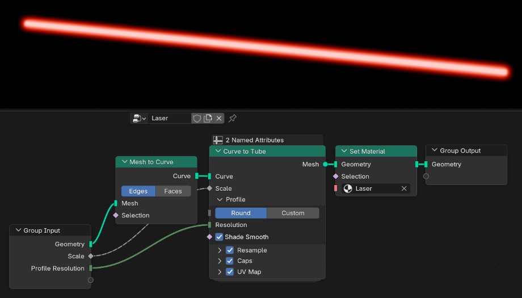Click the Shade Smooth diamond socket

point(209,237)
